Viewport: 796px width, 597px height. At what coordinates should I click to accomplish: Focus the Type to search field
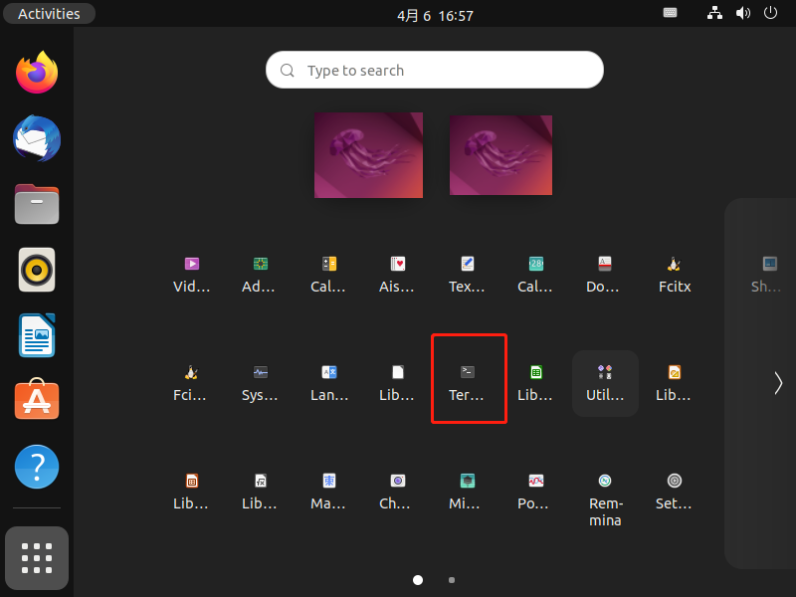click(x=435, y=70)
